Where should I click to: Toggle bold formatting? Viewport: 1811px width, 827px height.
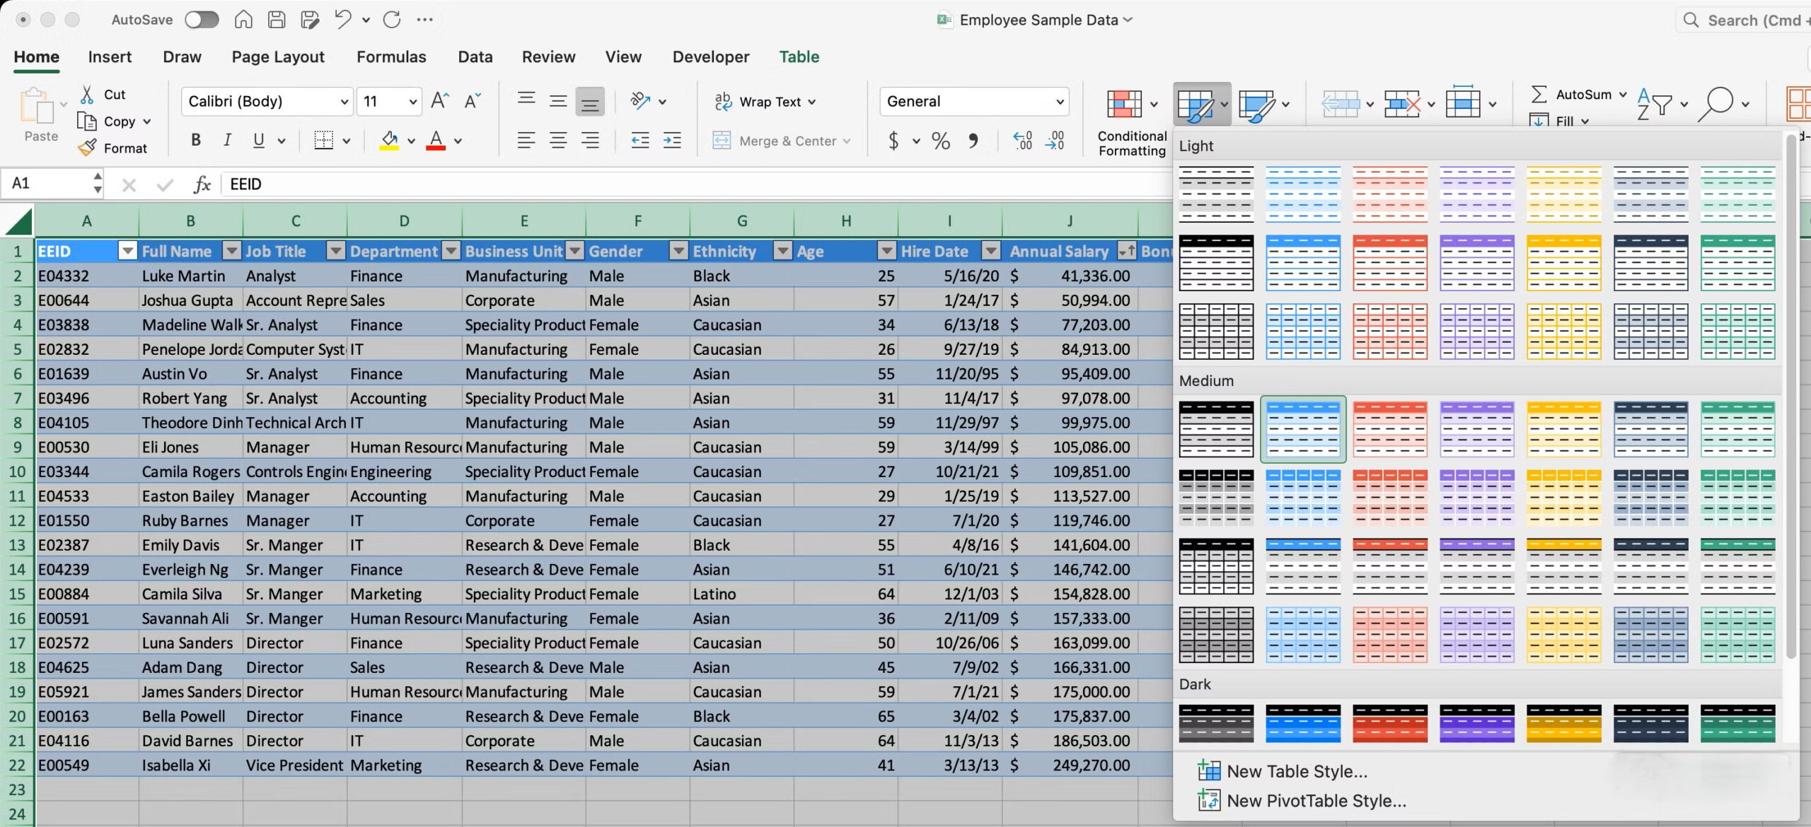point(196,140)
